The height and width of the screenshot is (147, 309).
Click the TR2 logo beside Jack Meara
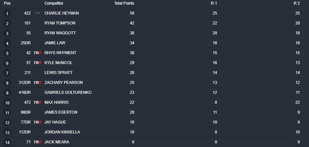tap(37, 142)
